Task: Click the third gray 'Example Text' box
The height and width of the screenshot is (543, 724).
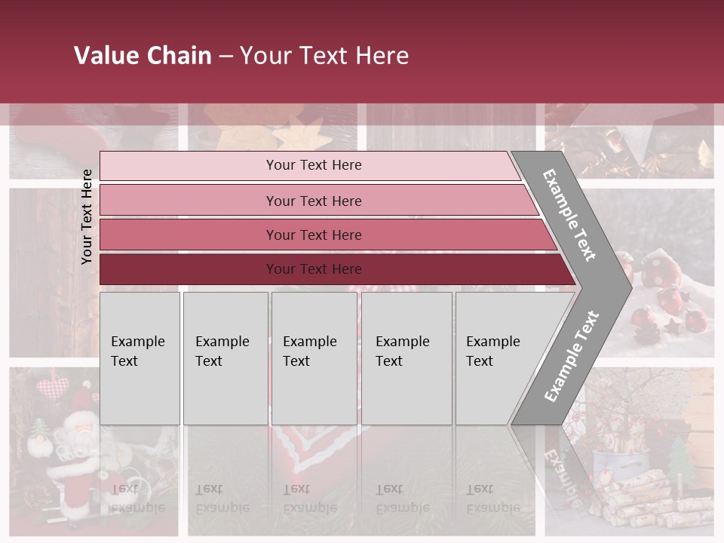Action: pyautogui.click(x=314, y=358)
